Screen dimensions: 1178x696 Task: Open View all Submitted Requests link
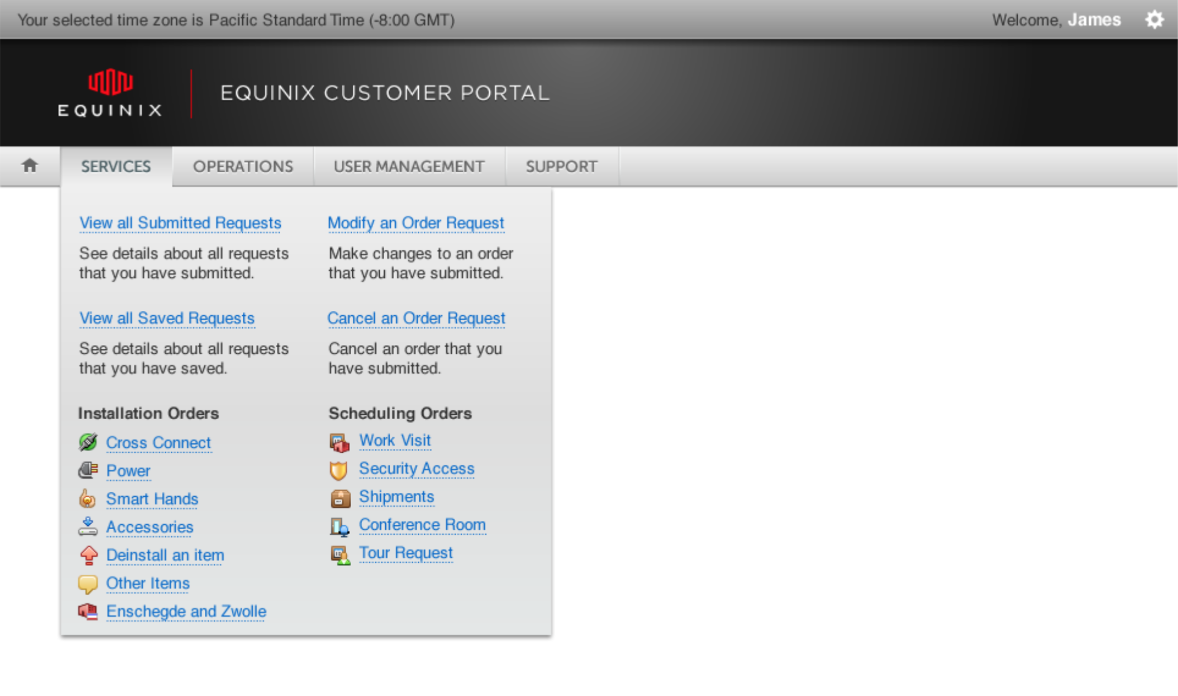(180, 223)
